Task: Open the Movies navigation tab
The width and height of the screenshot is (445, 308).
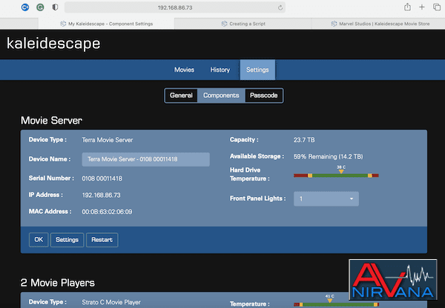Action: [x=184, y=70]
